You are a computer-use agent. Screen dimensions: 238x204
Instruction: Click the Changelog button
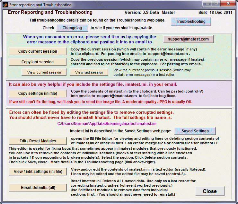click(72, 28)
